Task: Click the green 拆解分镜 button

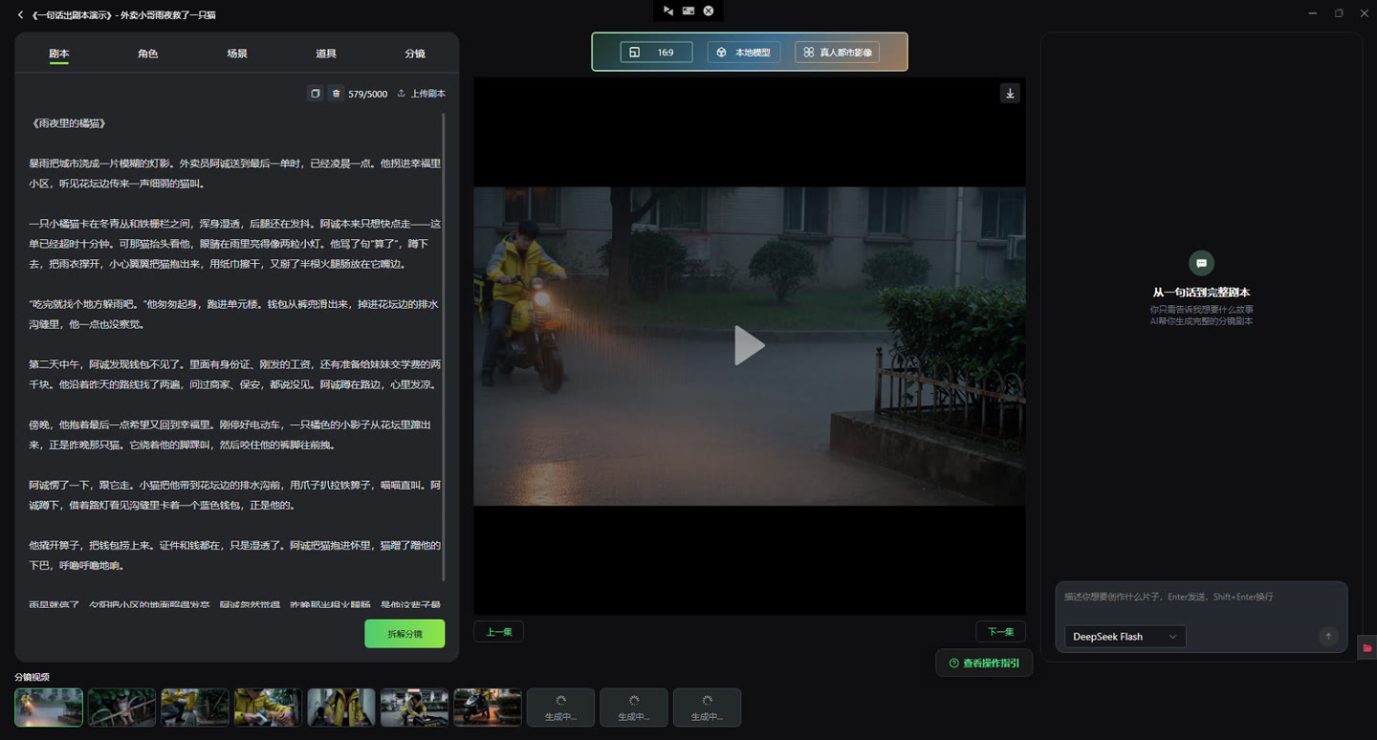Action: [404, 634]
